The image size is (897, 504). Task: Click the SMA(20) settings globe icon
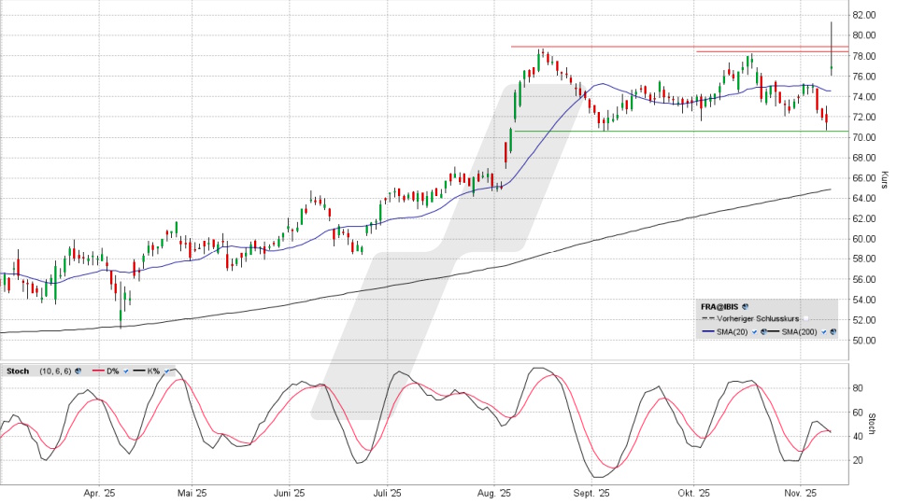pyautogui.click(x=763, y=331)
